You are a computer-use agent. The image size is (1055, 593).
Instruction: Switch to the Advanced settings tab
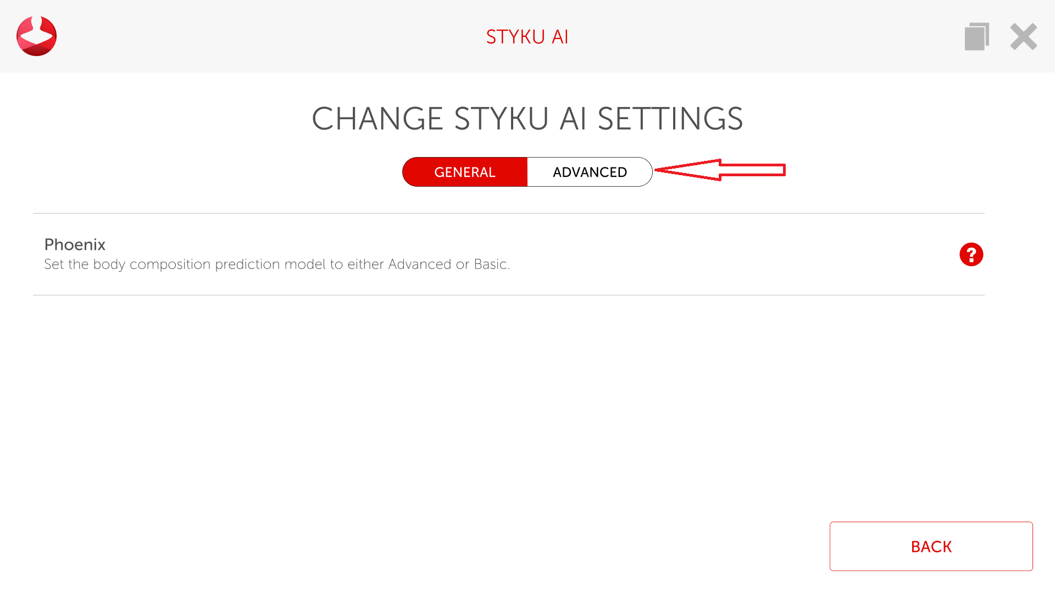pos(590,172)
